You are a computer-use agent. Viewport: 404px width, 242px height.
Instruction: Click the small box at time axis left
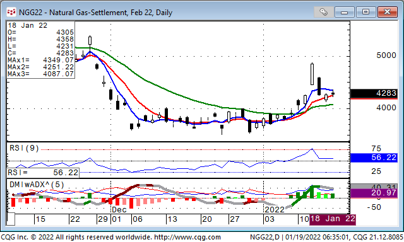coord(11,219)
